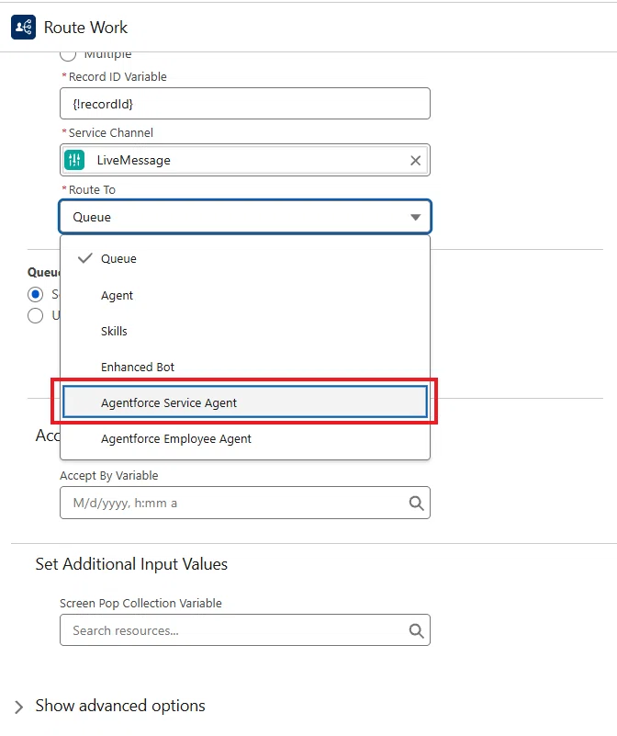Click the Service Channel field label
This screenshot has width=617, height=736.
pos(111,133)
